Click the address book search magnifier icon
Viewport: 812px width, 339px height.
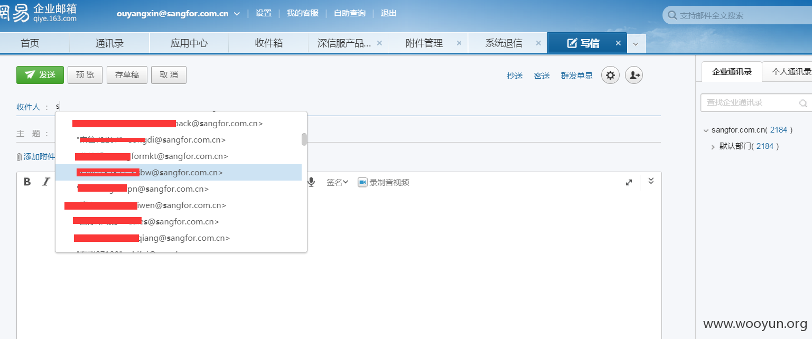(x=804, y=103)
